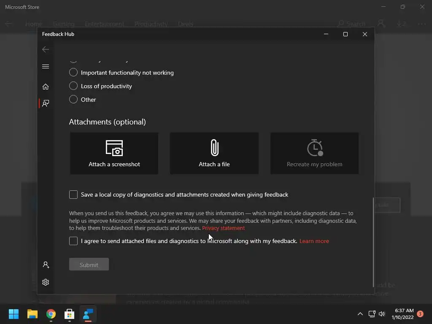The height and width of the screenshot is (324, 432).
Task: Open the volume icon in system tray
Action: 381,314
